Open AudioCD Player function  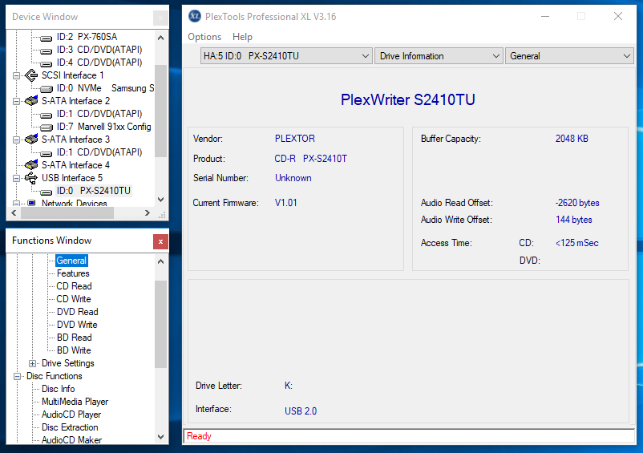pos(71,415)
